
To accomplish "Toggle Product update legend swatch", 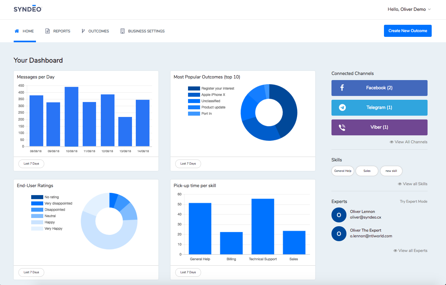I will coord(194,107).
